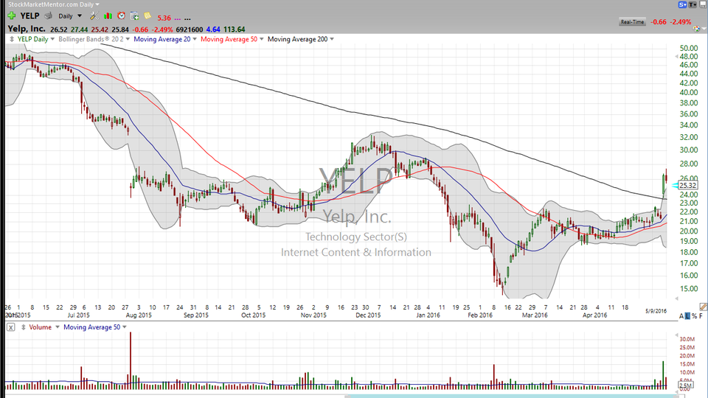Select arithmetic scale A

[681, 316]
